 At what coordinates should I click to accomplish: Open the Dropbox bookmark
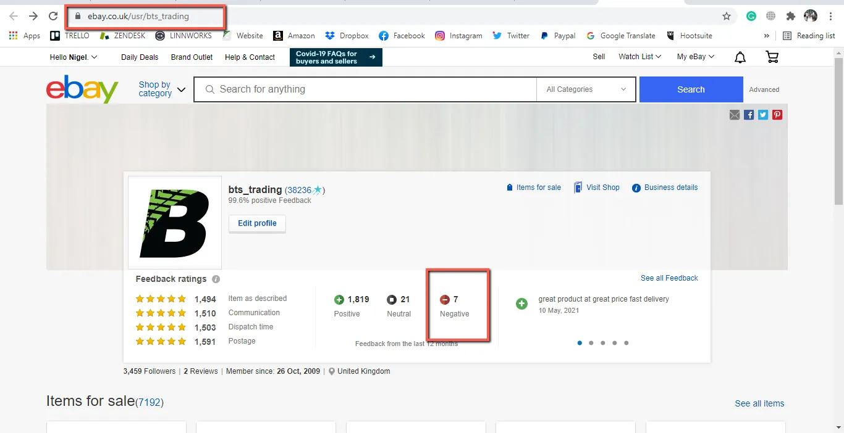[x=347, y=36]
